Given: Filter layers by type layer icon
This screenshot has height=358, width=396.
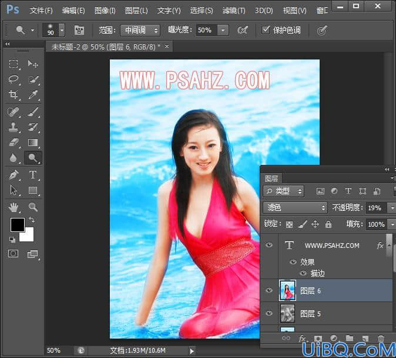Looking at the screenshot, I should (348, 191).
